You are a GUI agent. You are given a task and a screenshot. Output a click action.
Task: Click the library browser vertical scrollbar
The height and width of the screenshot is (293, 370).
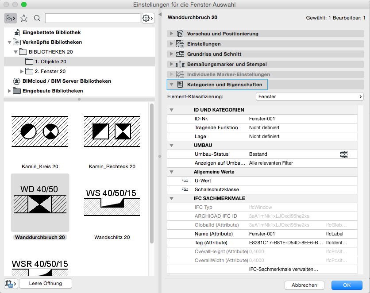point(152,173)
